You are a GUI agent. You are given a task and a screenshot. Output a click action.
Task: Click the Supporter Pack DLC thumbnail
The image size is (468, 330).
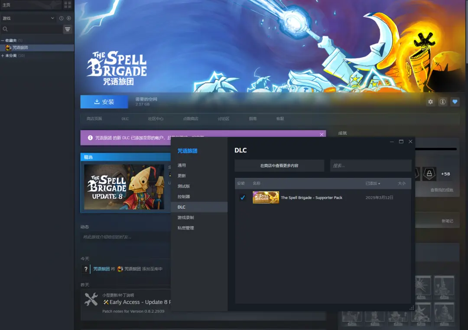tap(266, 197)
